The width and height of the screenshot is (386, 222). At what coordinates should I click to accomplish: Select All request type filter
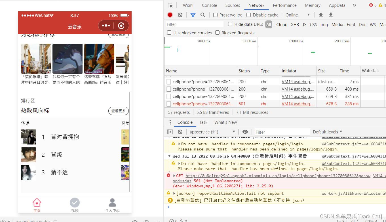click(x=269, y=25)
